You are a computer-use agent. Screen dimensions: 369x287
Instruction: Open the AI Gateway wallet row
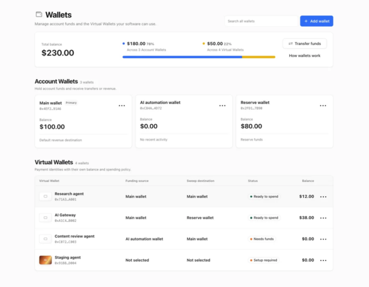coord(184,218)
